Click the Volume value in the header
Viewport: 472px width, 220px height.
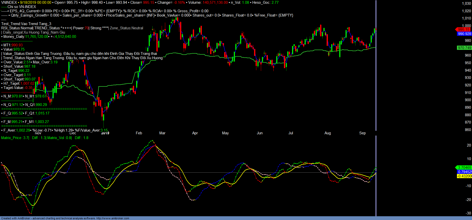click(x=215, y=3)
